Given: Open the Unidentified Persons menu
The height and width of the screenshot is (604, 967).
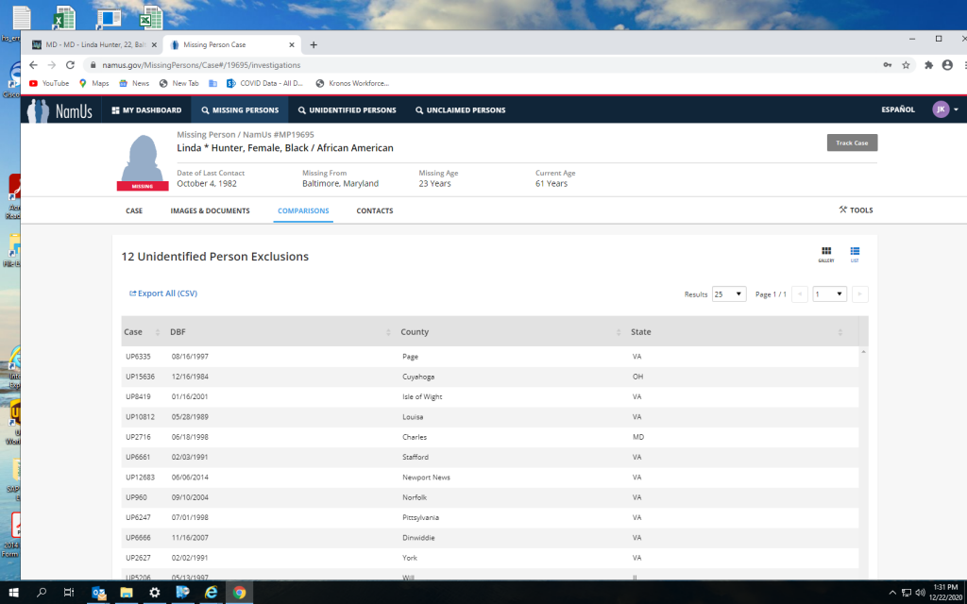Looking at the screenshot, I should (347, 110).
